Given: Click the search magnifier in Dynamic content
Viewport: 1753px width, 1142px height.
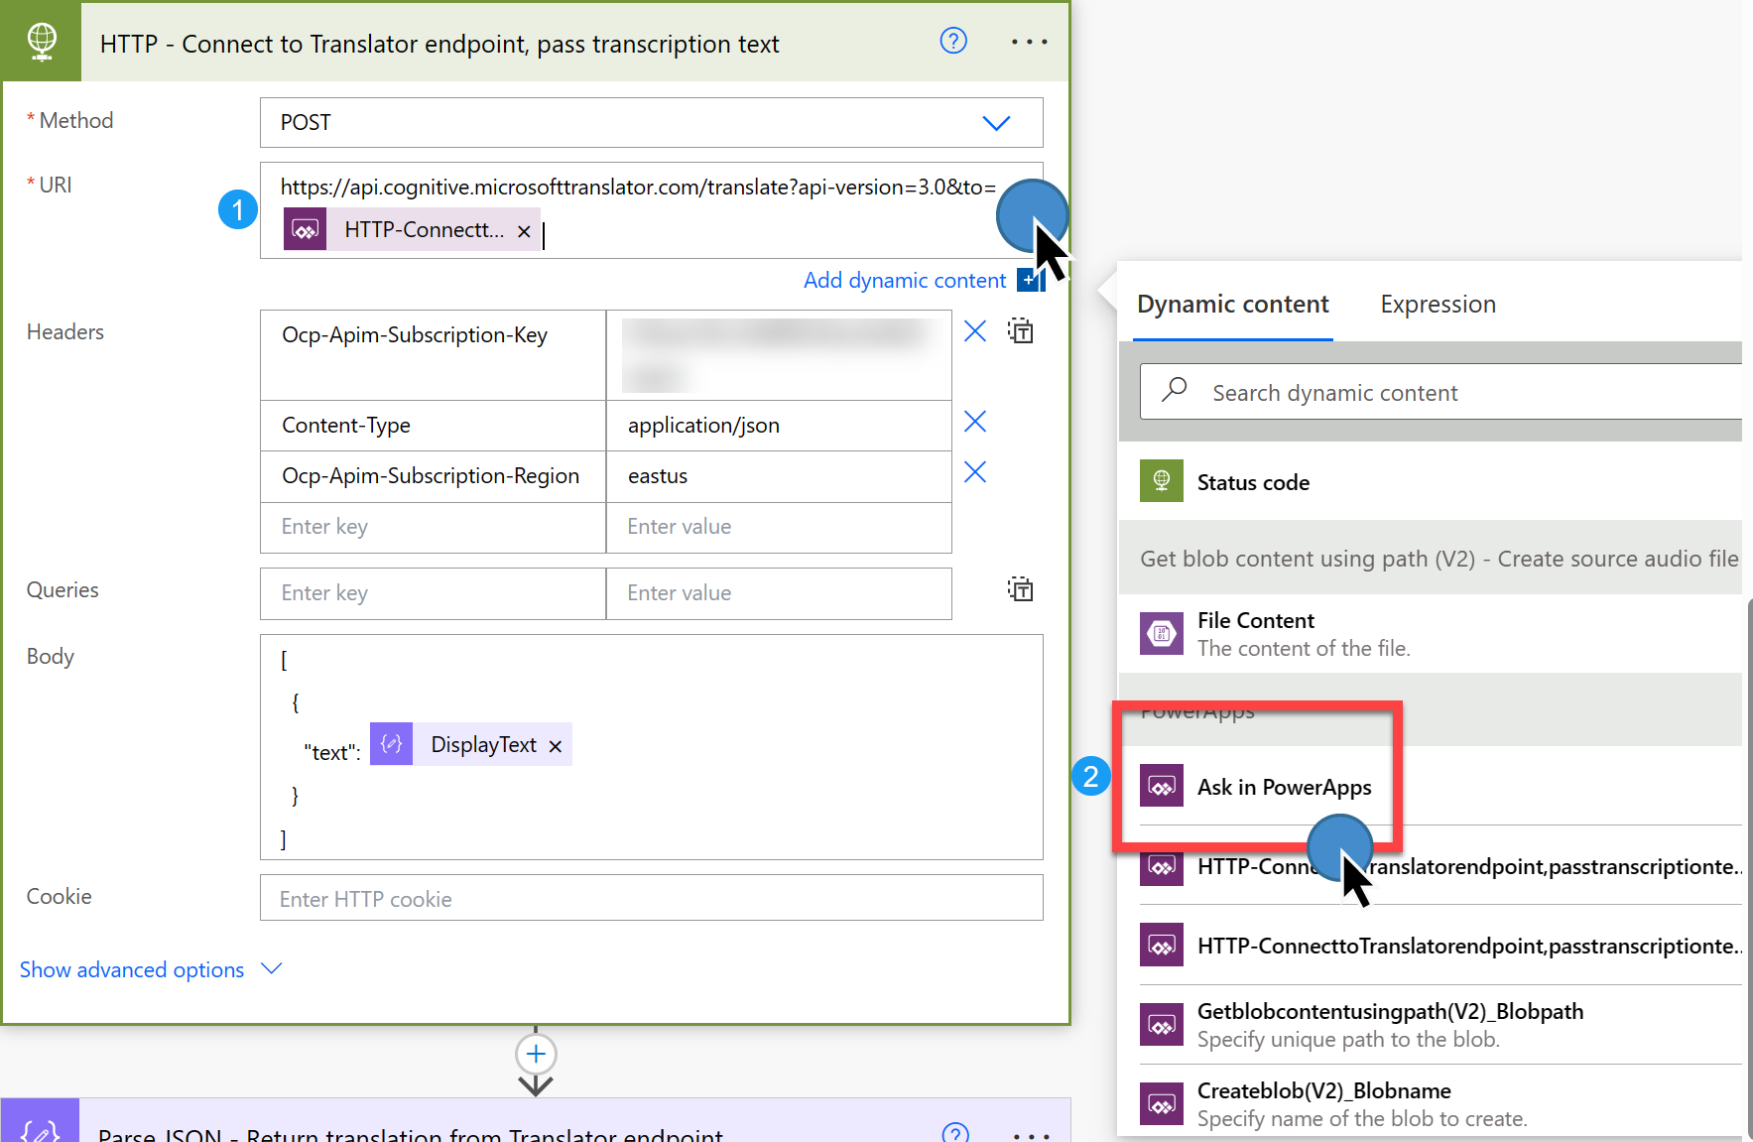Looking at the screenshot, I should pyautogui.click(x=1173, y=391).
